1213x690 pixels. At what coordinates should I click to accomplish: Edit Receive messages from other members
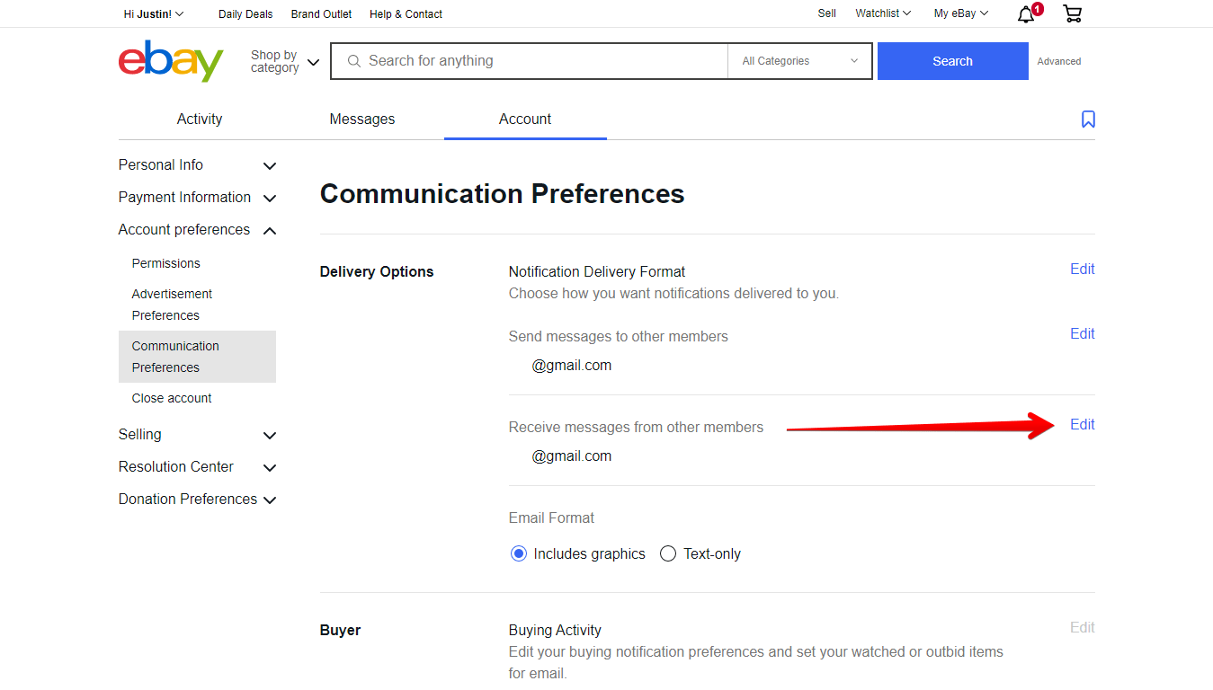click(x=1083, y=425)
